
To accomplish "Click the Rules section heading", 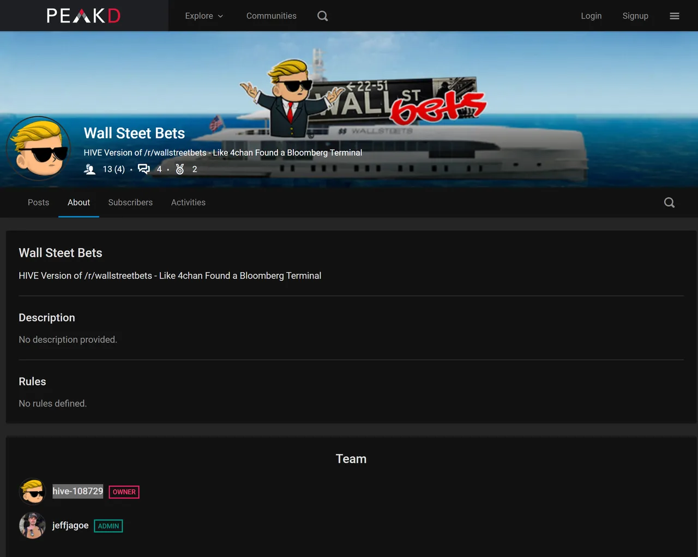I will (x=32, y=381).
